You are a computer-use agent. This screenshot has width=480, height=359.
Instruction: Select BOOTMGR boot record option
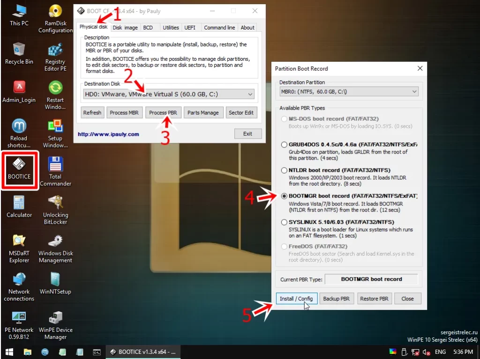[284, 196]
